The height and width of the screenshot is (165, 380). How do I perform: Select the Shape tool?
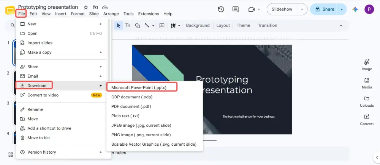tap(138, 26)
